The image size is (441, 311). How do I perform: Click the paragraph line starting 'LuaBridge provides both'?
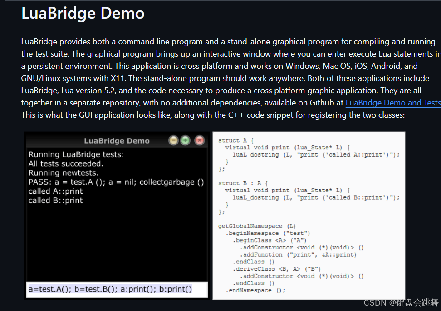(228, 42)
